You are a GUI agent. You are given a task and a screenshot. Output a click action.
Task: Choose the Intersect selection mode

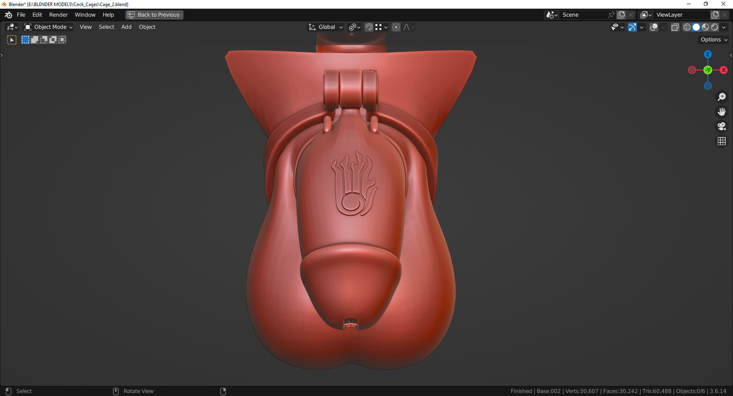(62, 39)
